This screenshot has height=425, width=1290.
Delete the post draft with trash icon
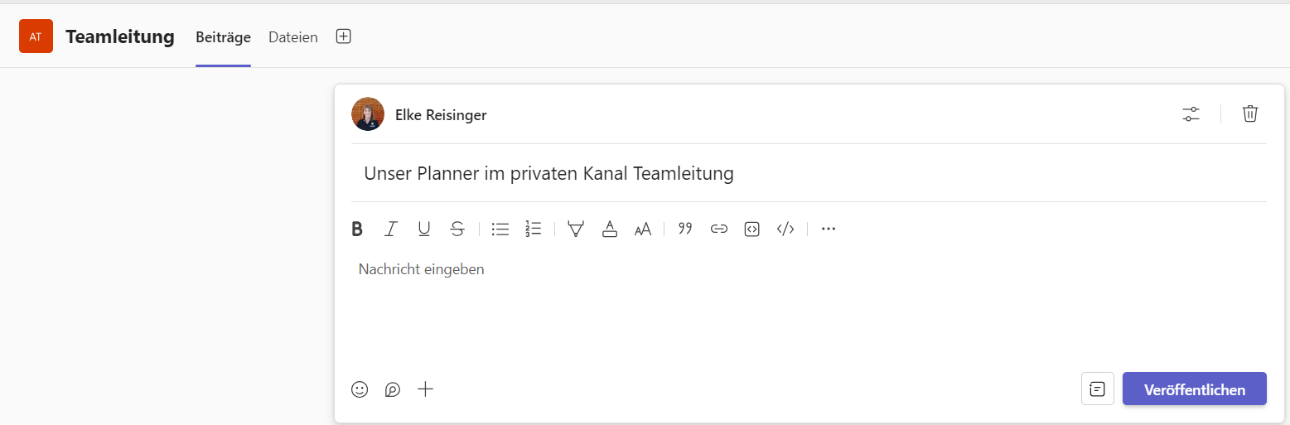[1250, 114]
